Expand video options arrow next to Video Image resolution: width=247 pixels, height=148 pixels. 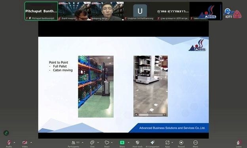coord(31,142)
